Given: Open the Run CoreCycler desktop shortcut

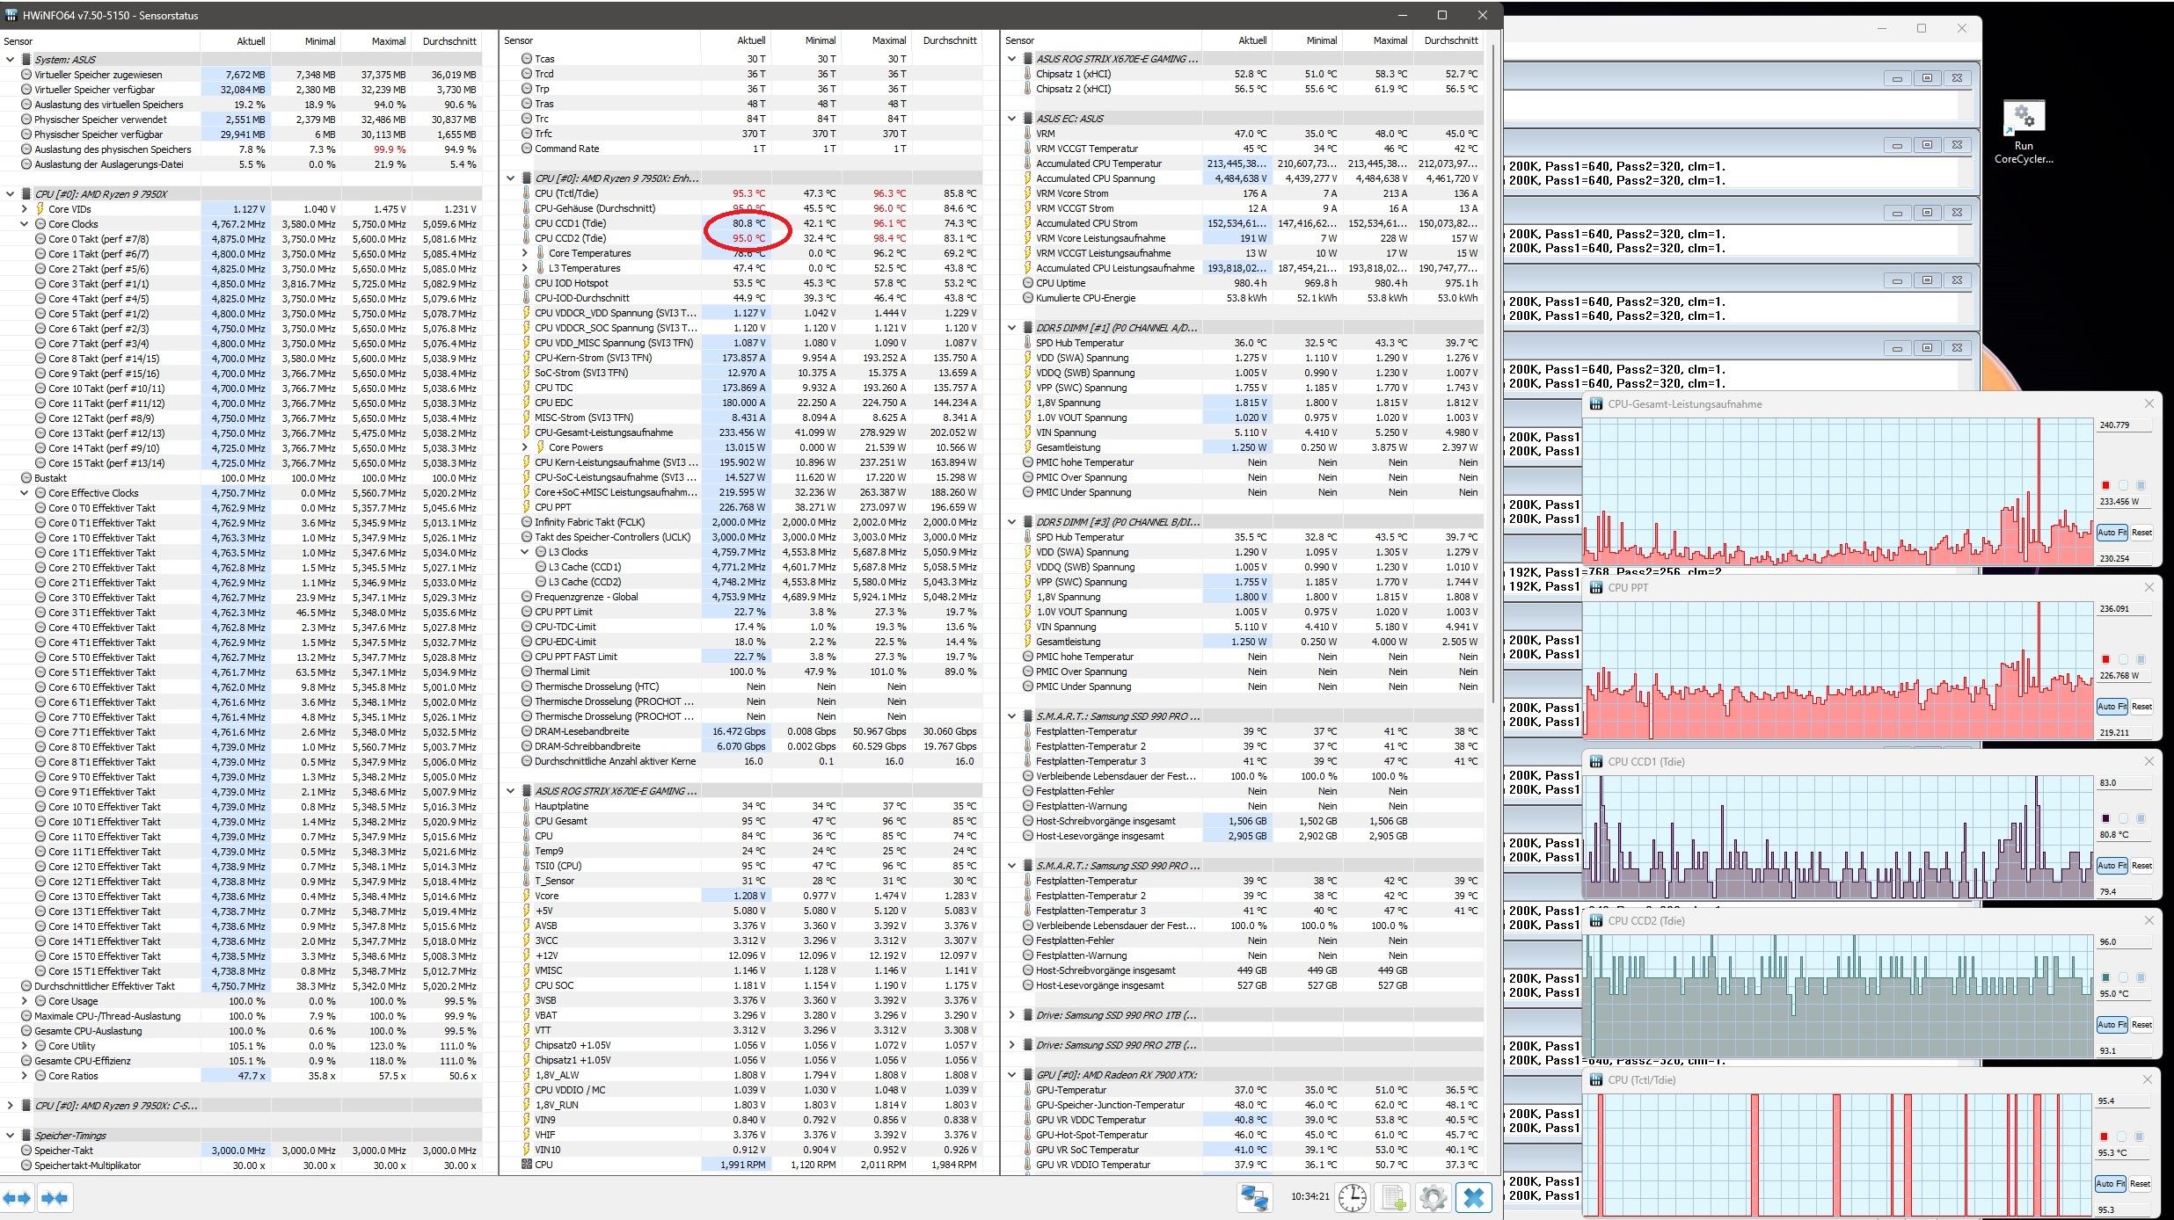Looking at the screenshot, I should point(2024,132).
